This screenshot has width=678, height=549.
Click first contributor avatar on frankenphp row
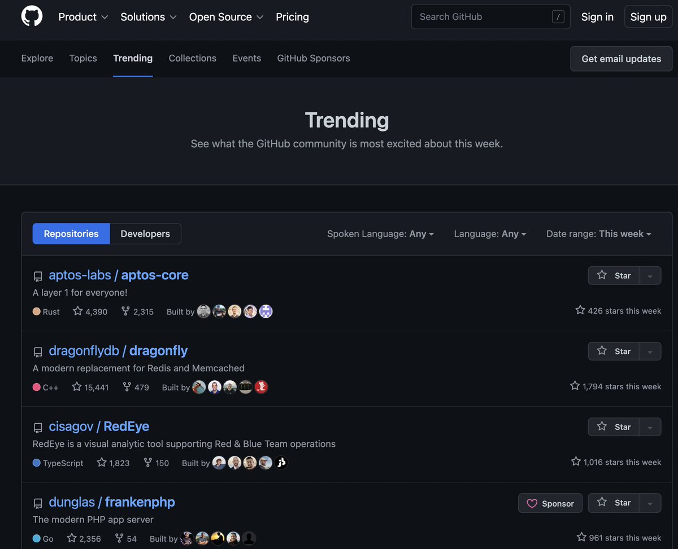tap(187, 538)
